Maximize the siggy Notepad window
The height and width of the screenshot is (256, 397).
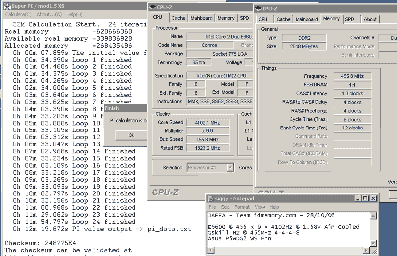pyautogui.click(x=365, y=198)
